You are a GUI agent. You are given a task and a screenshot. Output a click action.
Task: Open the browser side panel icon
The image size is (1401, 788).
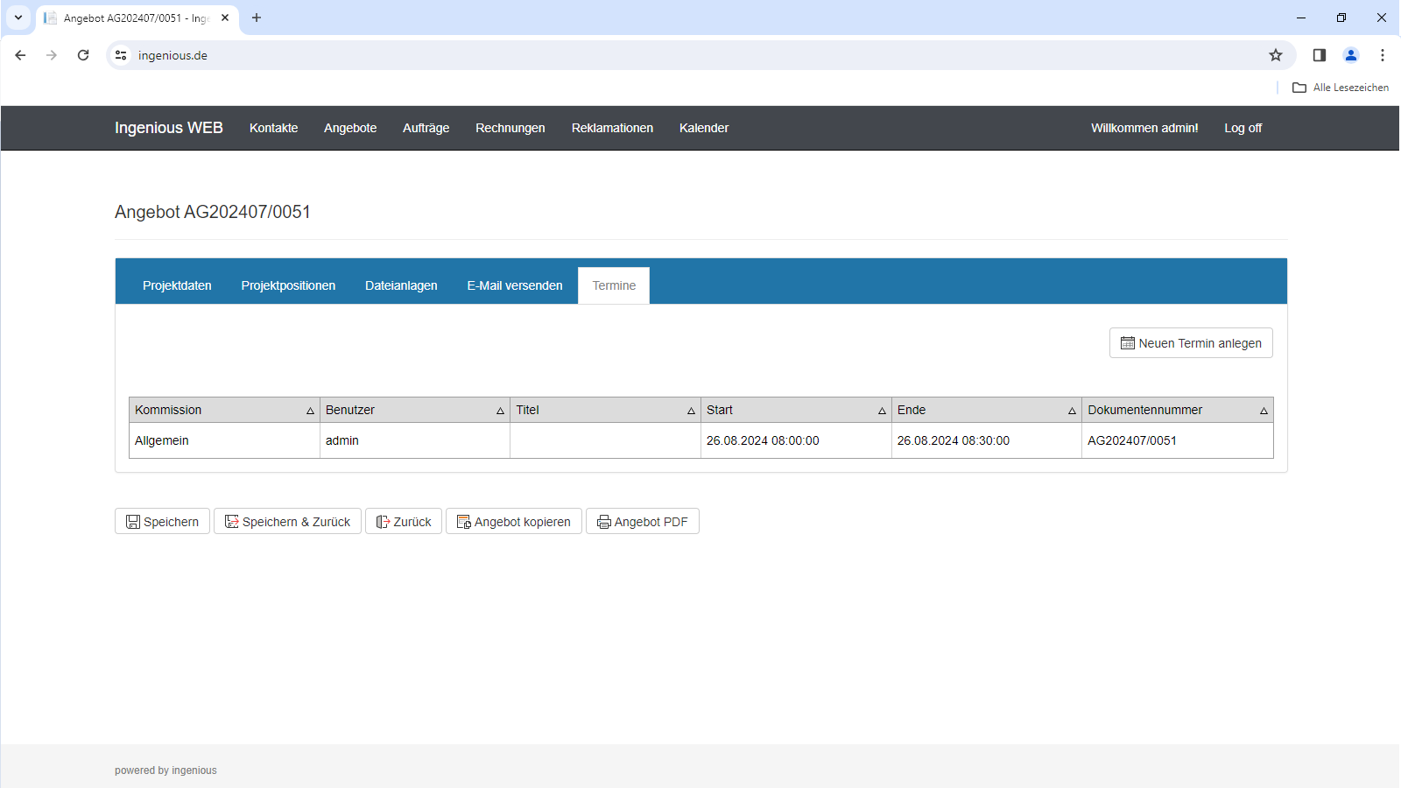1320,55
